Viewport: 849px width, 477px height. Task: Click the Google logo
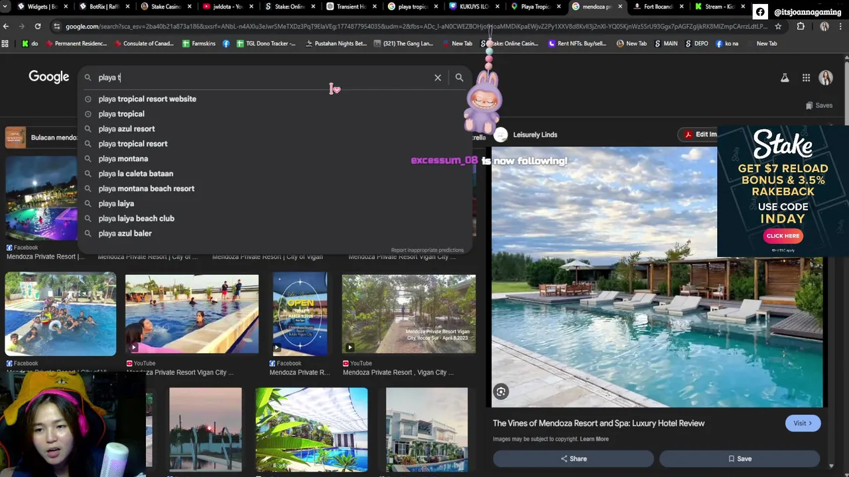pos(48,77)
